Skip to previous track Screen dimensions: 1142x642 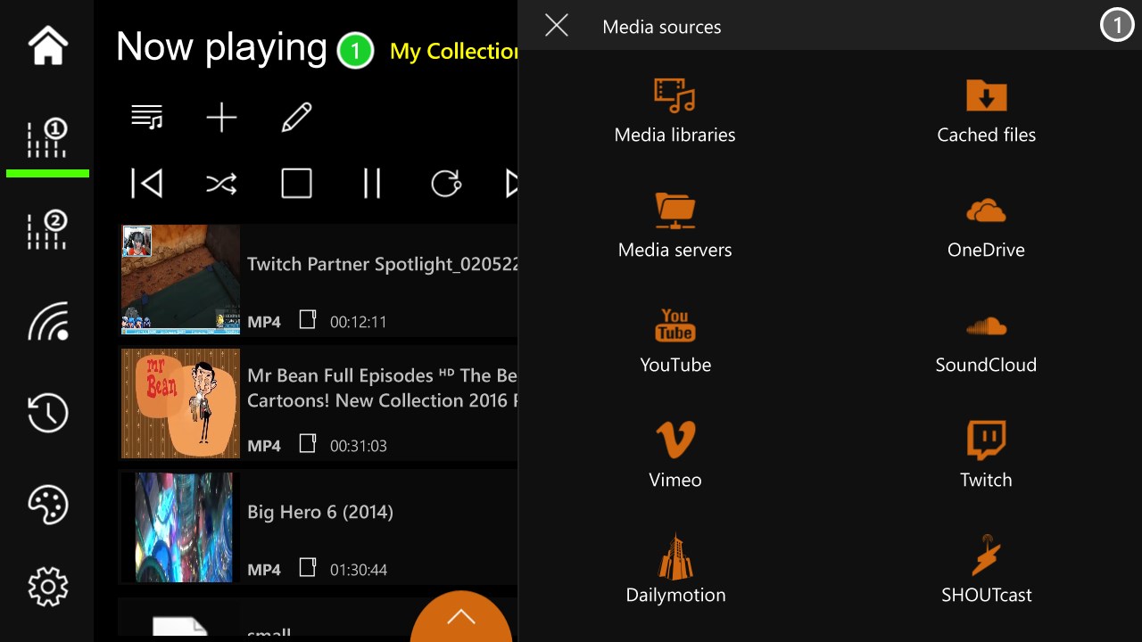147,184
